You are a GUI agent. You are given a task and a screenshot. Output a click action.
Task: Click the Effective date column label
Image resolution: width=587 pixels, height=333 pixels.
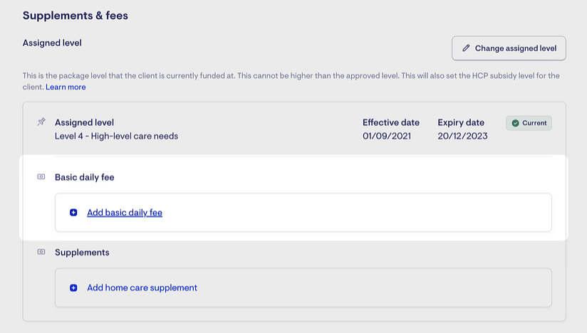(x=391, y=122)
